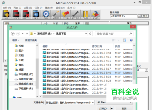Select 视频 in the navigation pane
This screenshot has height=110, width=152.
pyautogui.click(x=19, y=46)
